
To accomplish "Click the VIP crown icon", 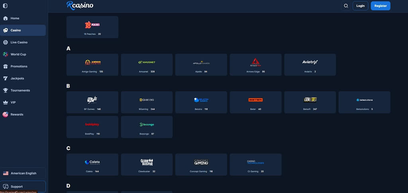I will 5,102.
